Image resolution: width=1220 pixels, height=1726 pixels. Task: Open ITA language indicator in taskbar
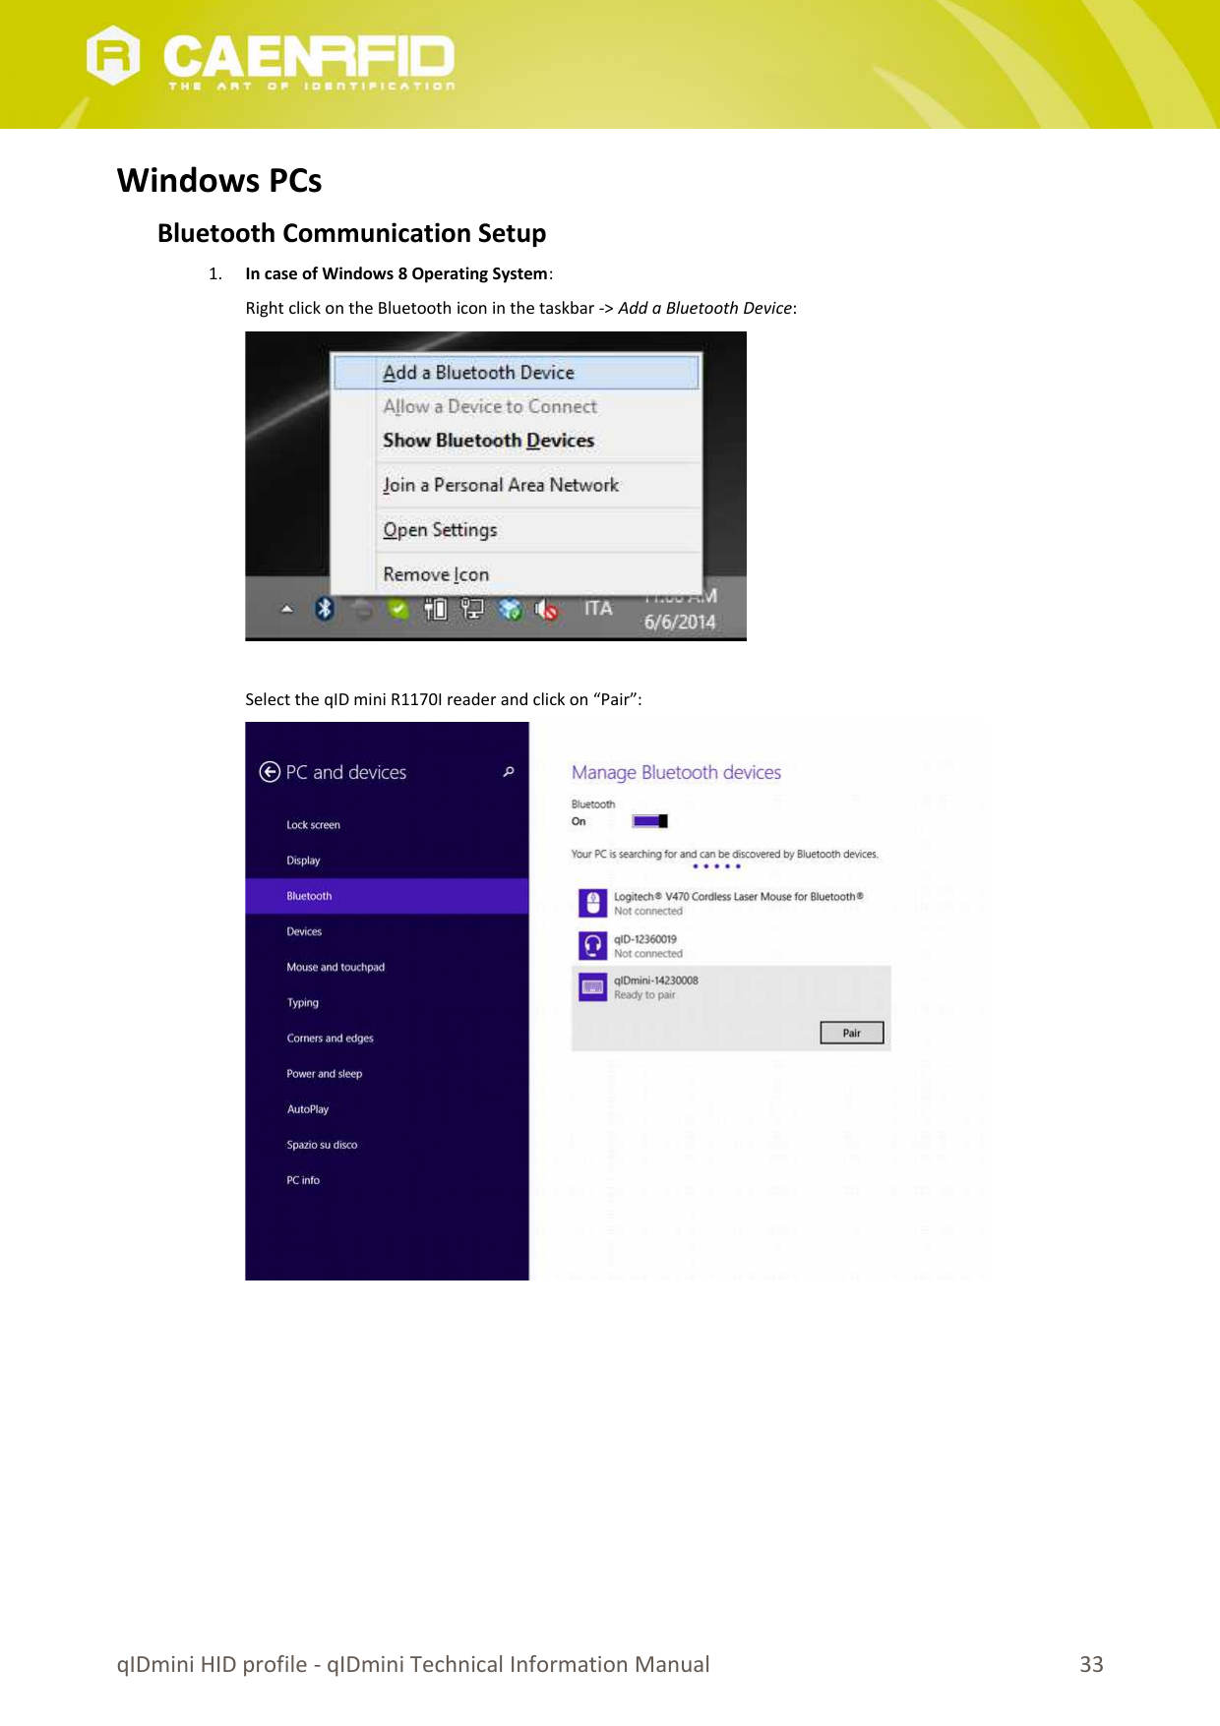[598, 609]
